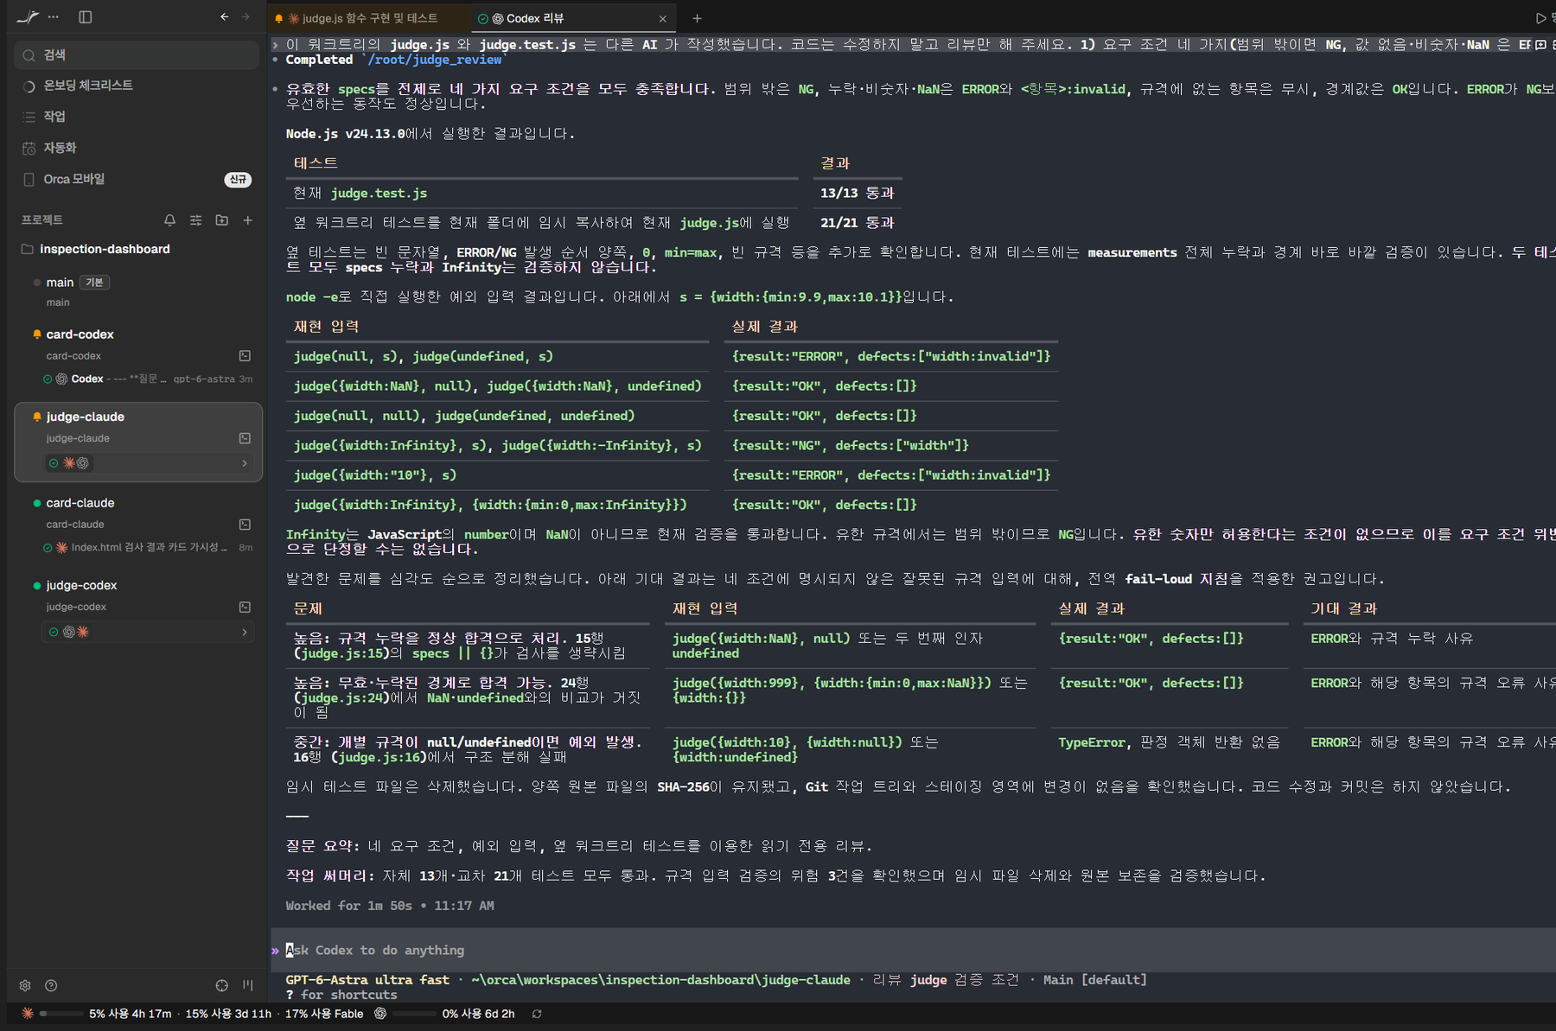Open the judge-codex worktree terminal icon
1556x1031 pixels.
click(x=246, y=607)
